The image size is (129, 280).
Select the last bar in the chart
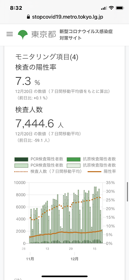click(102, 236)
